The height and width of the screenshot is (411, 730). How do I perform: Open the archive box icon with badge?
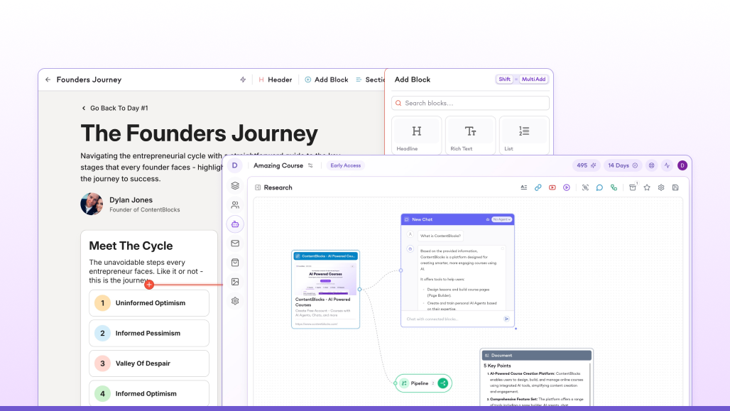point(633,187)
